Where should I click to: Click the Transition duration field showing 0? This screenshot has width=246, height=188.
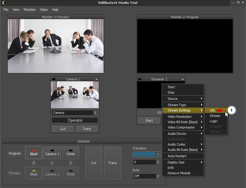point(144,162)
